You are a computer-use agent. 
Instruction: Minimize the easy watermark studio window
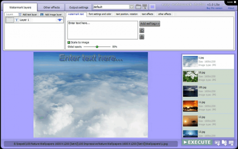click(224, 5)
